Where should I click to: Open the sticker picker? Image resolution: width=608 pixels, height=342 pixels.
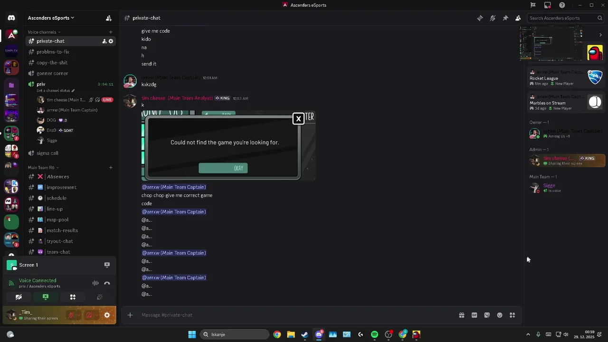tap(487, 315)
